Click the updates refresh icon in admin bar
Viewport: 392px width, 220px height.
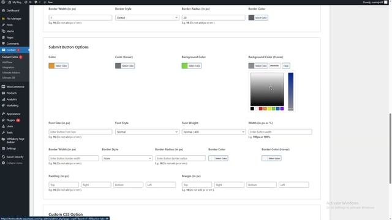click(x=26, y=2)
